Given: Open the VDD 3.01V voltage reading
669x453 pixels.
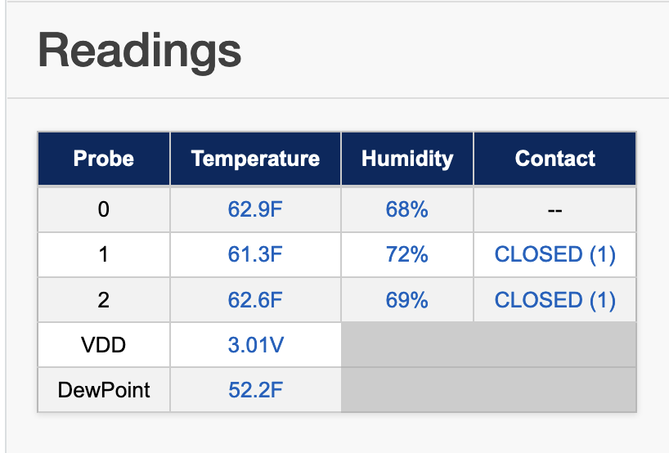Looking at the screenshot, I should (x=255, y=345).
